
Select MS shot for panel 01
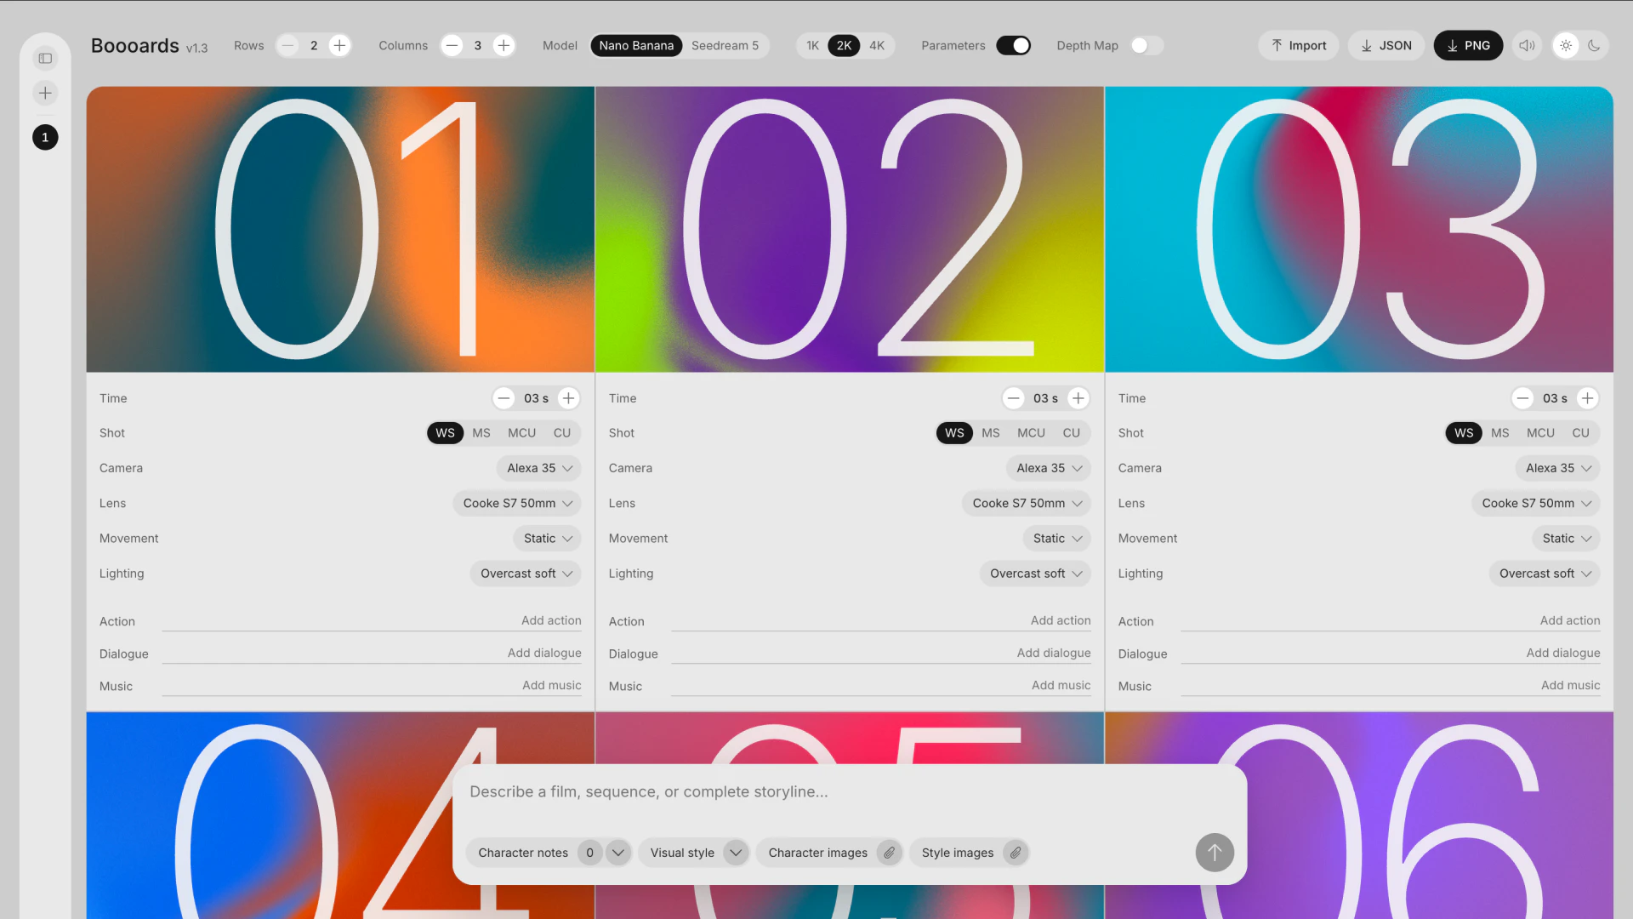click(481, 433)
